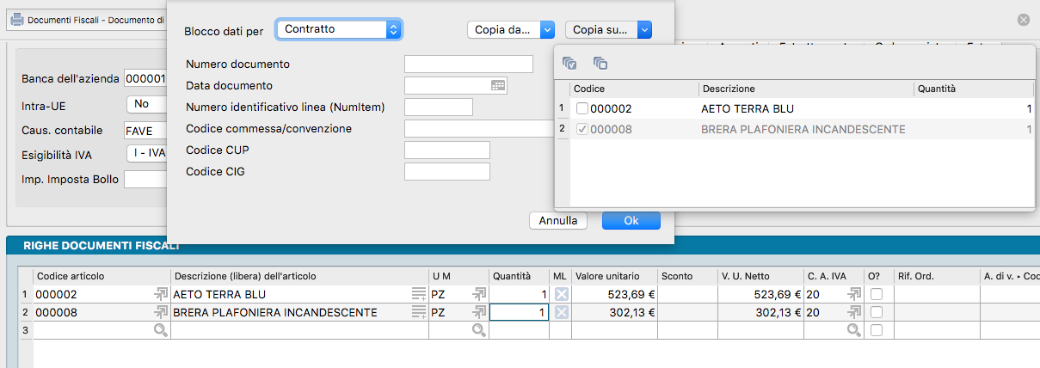This screenshot has height=368, width=1040.
Task: Click the ML icon on the BRERA PLAFONIERA row
Action: 561,313
